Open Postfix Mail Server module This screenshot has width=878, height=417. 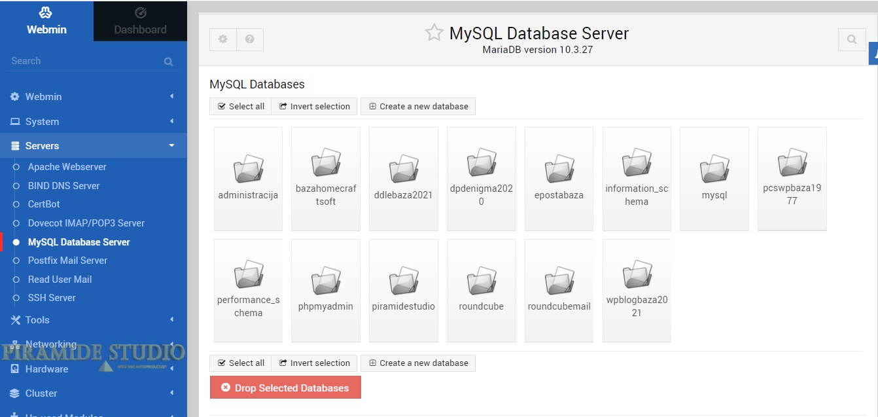coord(67,261)
